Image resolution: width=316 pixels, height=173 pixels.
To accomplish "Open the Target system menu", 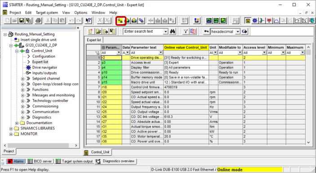I will [47, 13].
